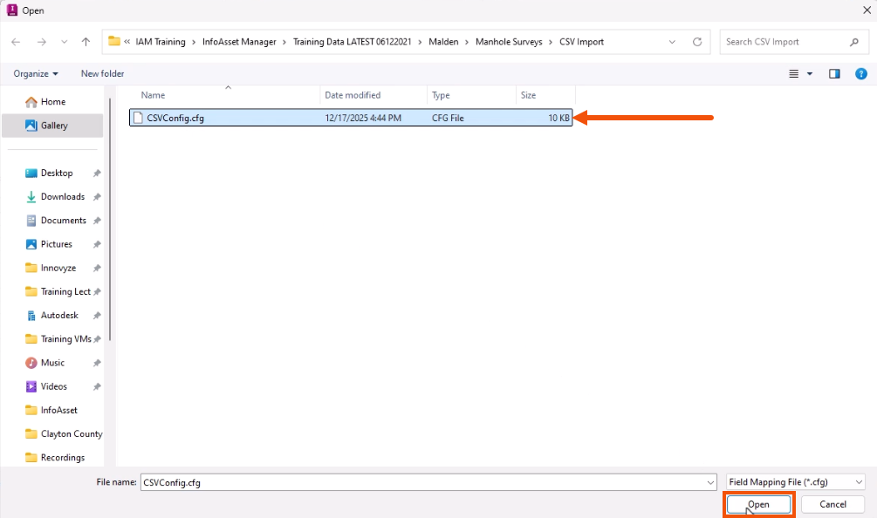Viewport: 877px width, 518px height.
Task: Jump to Manhole Surveys in the breadcrumb
Action: [x=510, y=41]
